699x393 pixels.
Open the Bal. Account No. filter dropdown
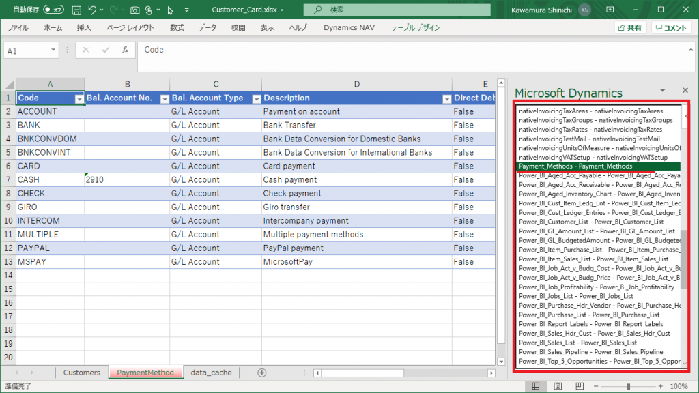point(165,98)
